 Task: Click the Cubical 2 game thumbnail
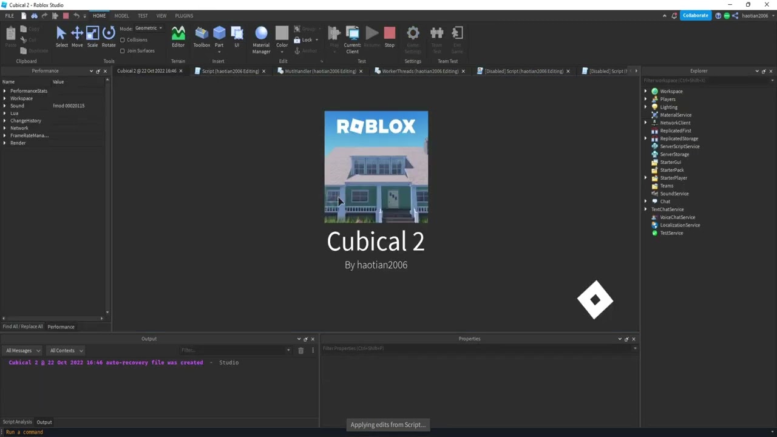376,167
